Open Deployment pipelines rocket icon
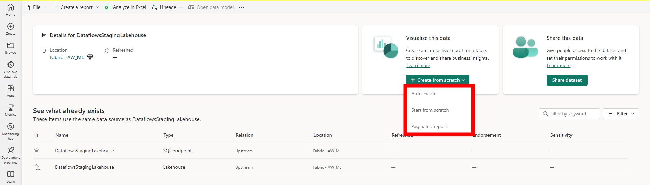This screenshot has width=650, height=185. 11,150
